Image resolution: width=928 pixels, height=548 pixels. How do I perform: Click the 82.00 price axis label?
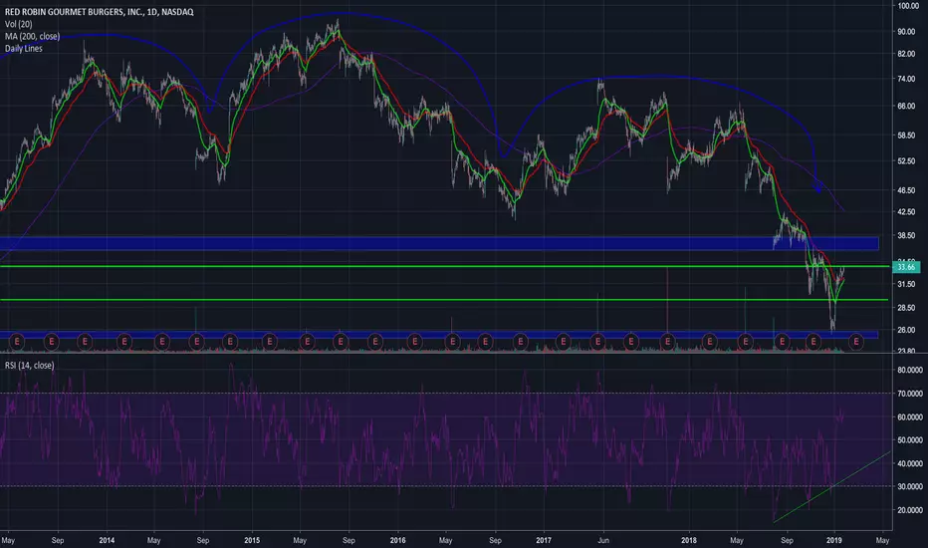[x=906, y=54]
